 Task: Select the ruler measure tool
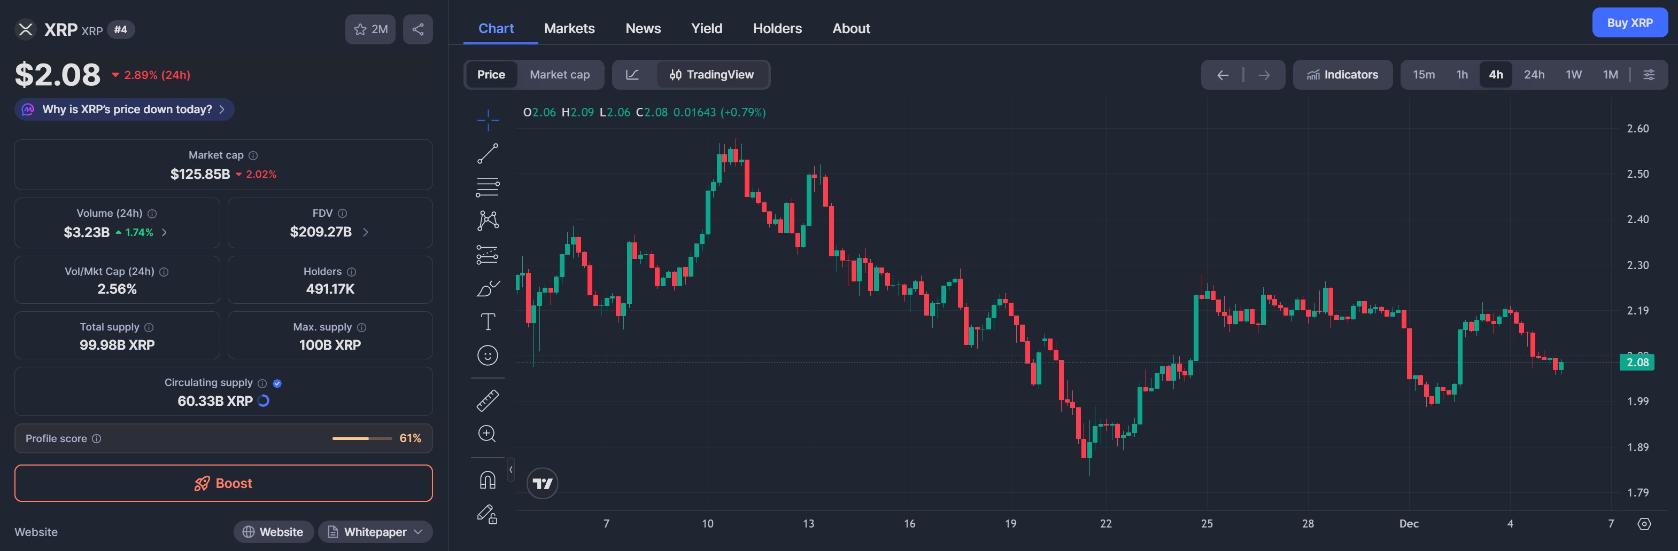(487, 401)
